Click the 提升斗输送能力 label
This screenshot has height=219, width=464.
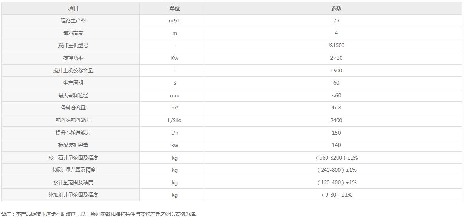pyautogui.click(x=70, y=133)
